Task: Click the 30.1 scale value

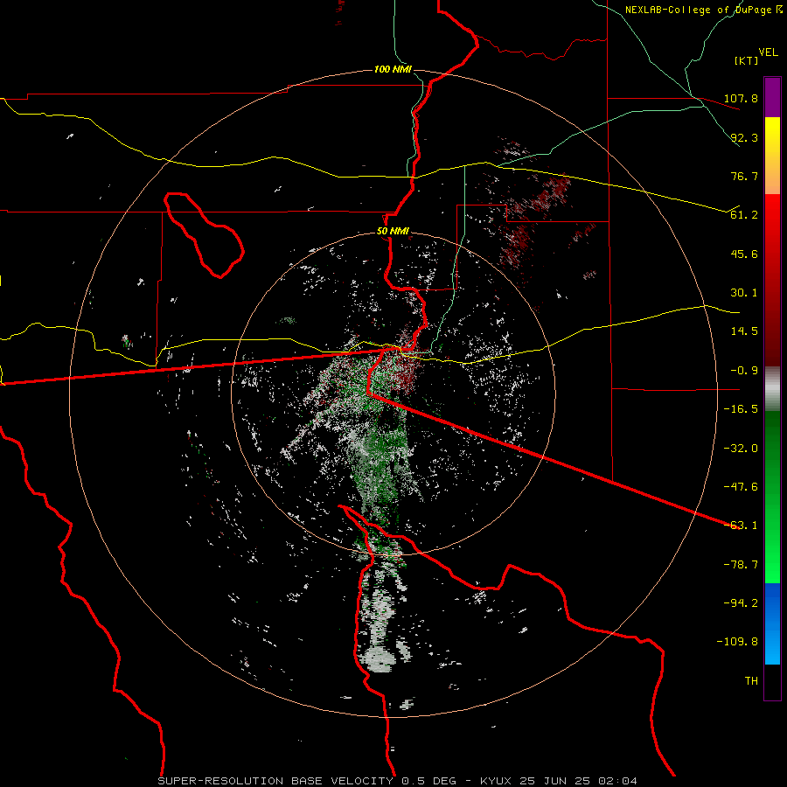Action: (x=744, y=293)
